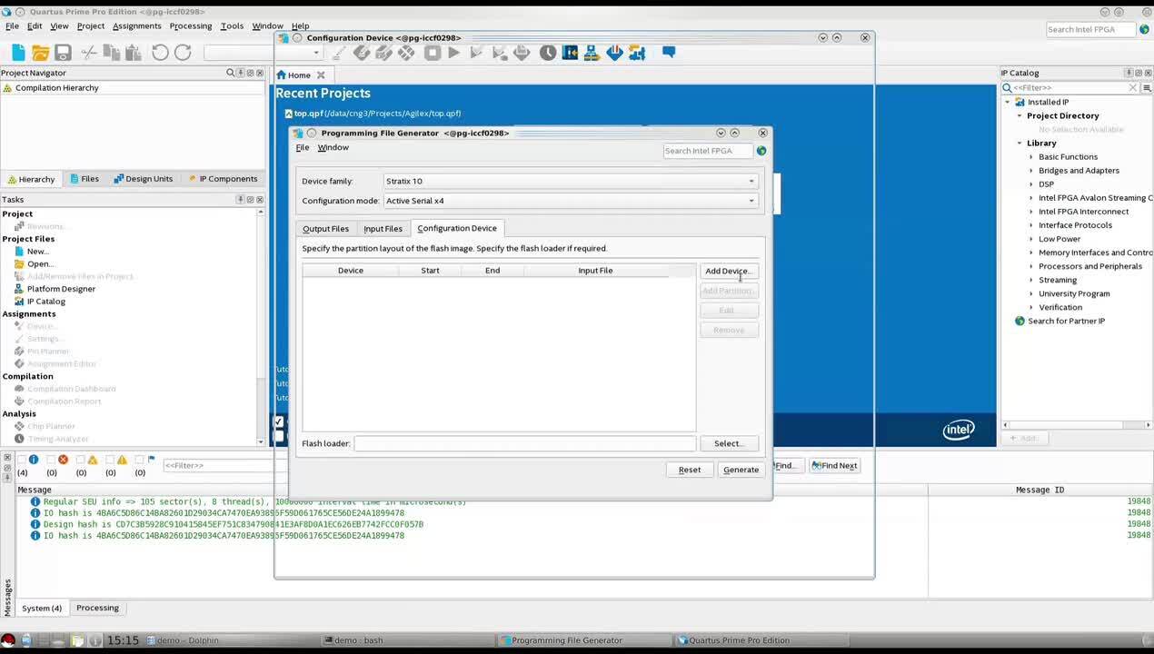The image size is (1154, 654).
Task: Switch to the Output Files tab
Action: [325, 229]
